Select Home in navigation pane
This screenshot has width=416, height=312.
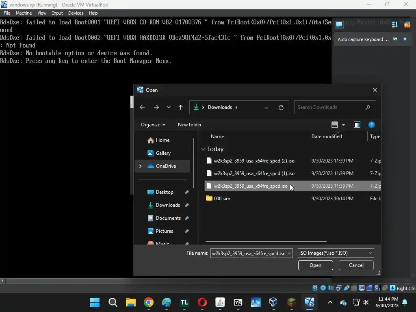(162, 140)
